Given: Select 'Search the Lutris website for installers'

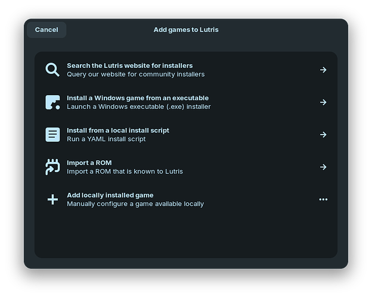Looking at the screenshot, I should click(129, 65).
